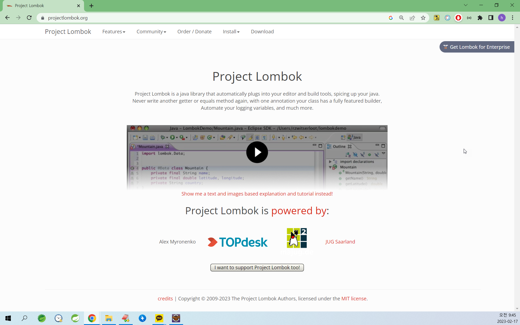Open the zoom magnifier in address bar

coord(401,18)
